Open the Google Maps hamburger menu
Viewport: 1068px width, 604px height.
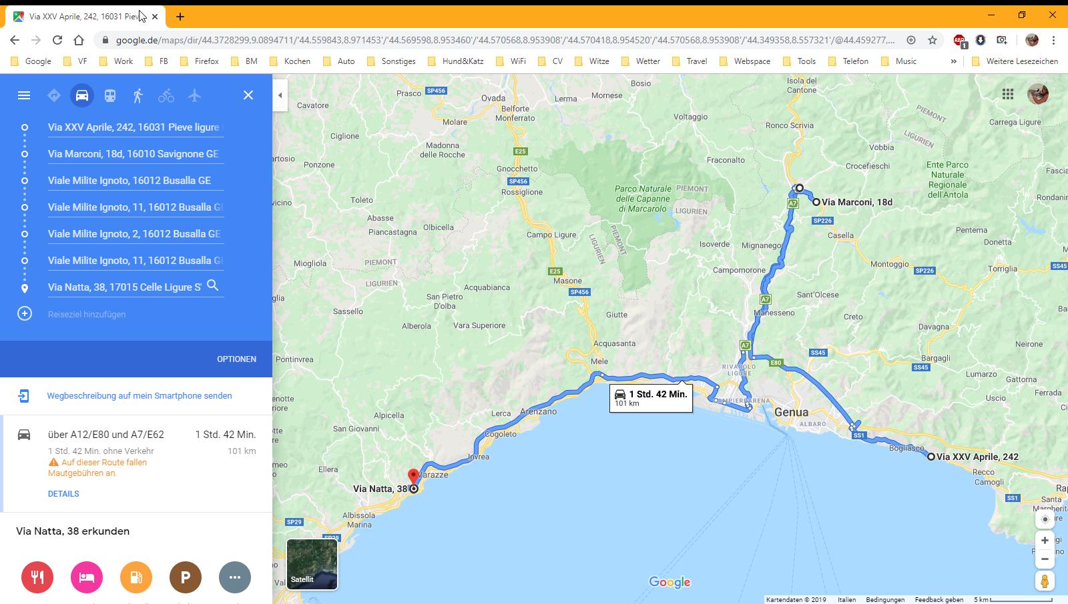coord(24,95)
